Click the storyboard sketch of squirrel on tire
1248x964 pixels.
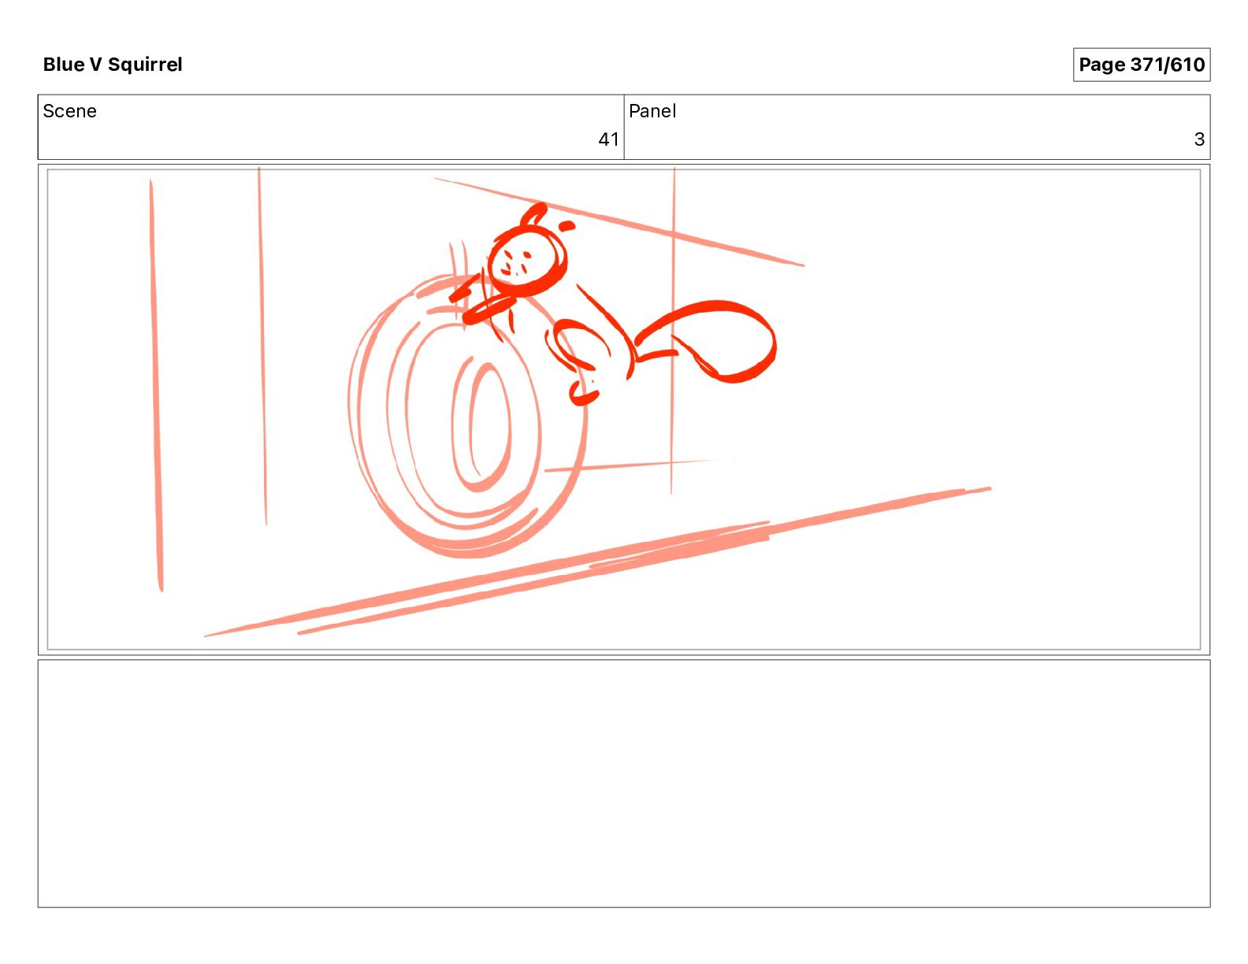624,410
